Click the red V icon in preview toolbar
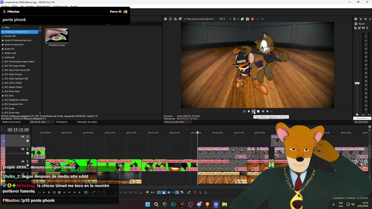372x209 pixels. point(252,19)
